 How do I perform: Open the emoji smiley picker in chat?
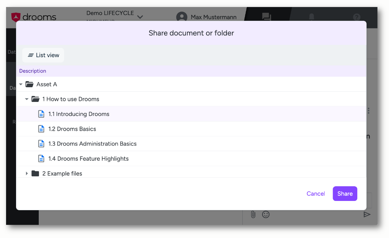266,214
